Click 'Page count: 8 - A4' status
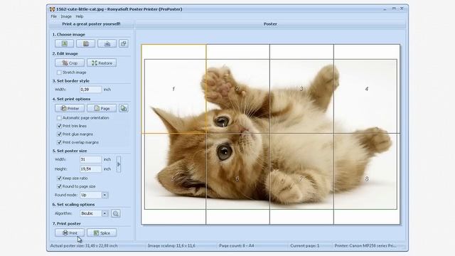This screenshot has width=455, height=256. [x=237, y=246]
